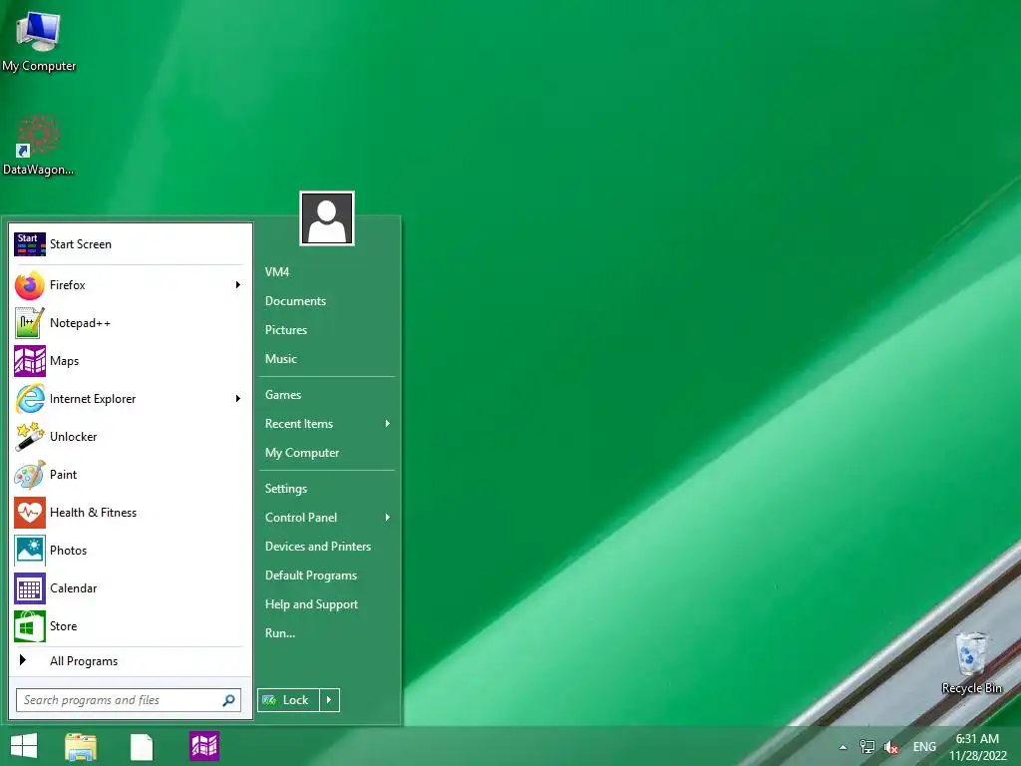The image size is (1021, 766).
Task: Start the Paint palette icon
Action: point(30,474)
